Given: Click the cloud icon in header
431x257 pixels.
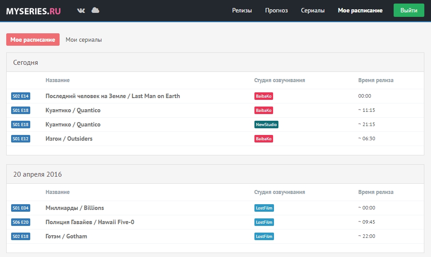Looking at the screenshot, I should [95, 10].
